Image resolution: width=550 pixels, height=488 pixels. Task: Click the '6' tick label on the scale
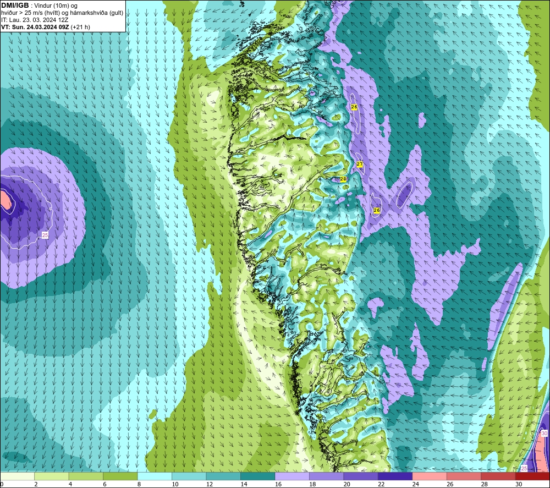pos(105,484)
